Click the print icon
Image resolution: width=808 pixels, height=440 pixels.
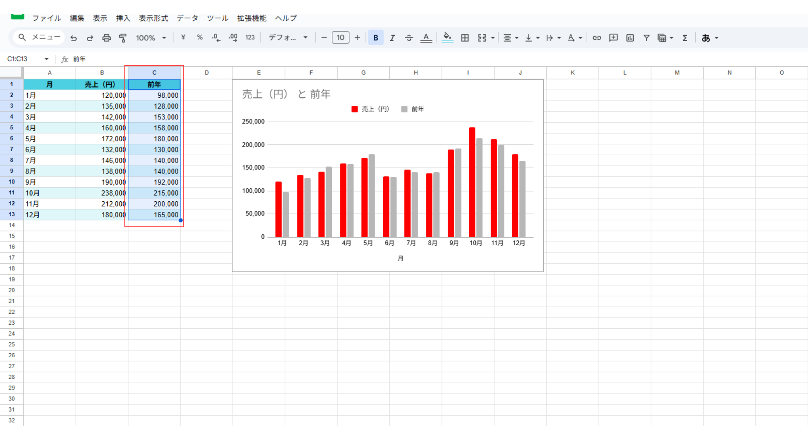tap(107, 38)
